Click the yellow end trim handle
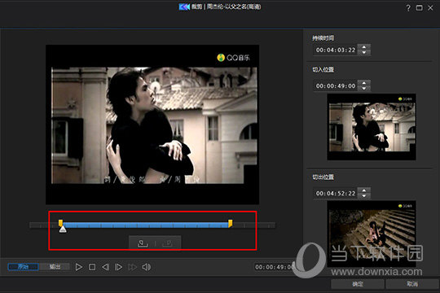Viewport: 440px width, 293px height. click(230, 224)
